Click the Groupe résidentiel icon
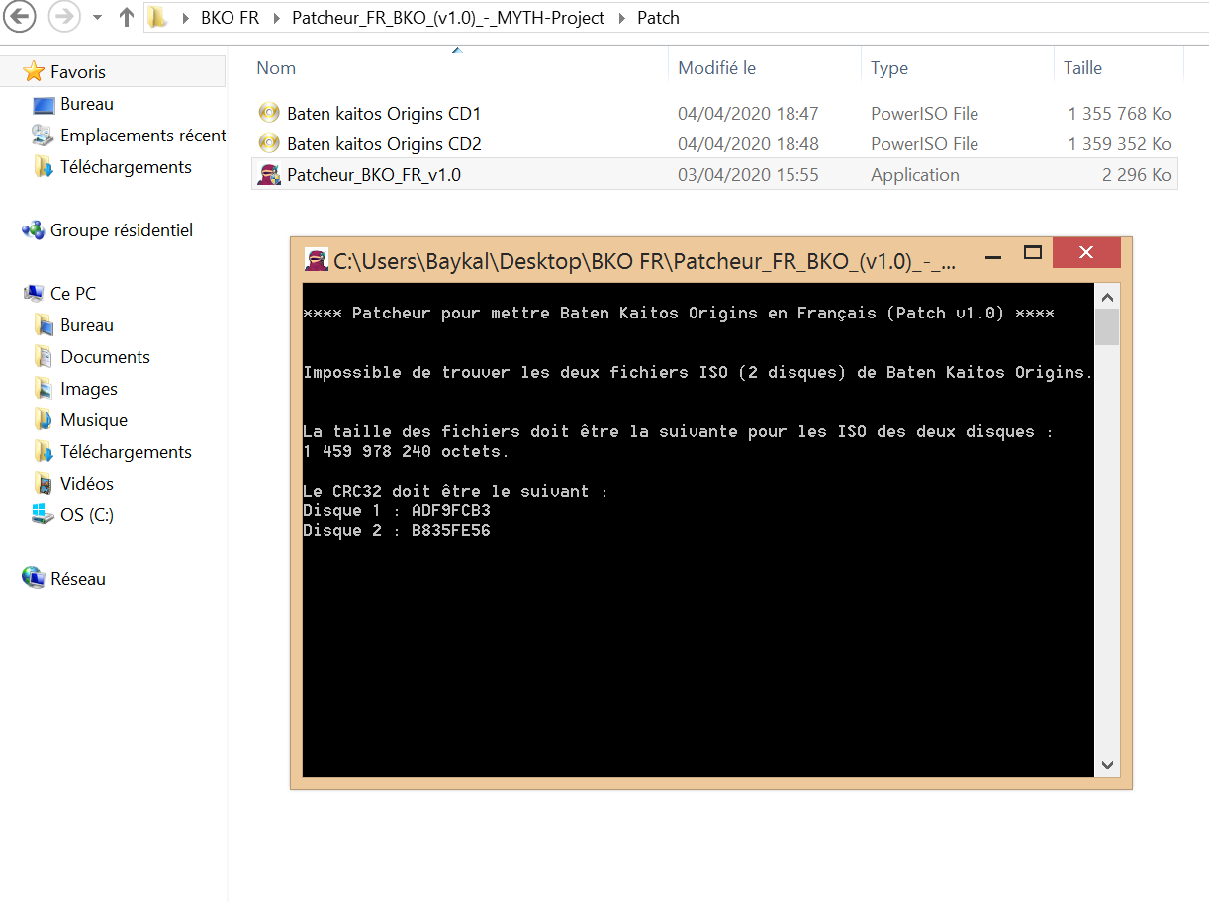The width and height of the screenshot is (1209, 905). (34, 230)
